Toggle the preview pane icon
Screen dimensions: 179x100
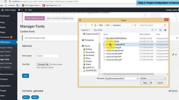160,30
